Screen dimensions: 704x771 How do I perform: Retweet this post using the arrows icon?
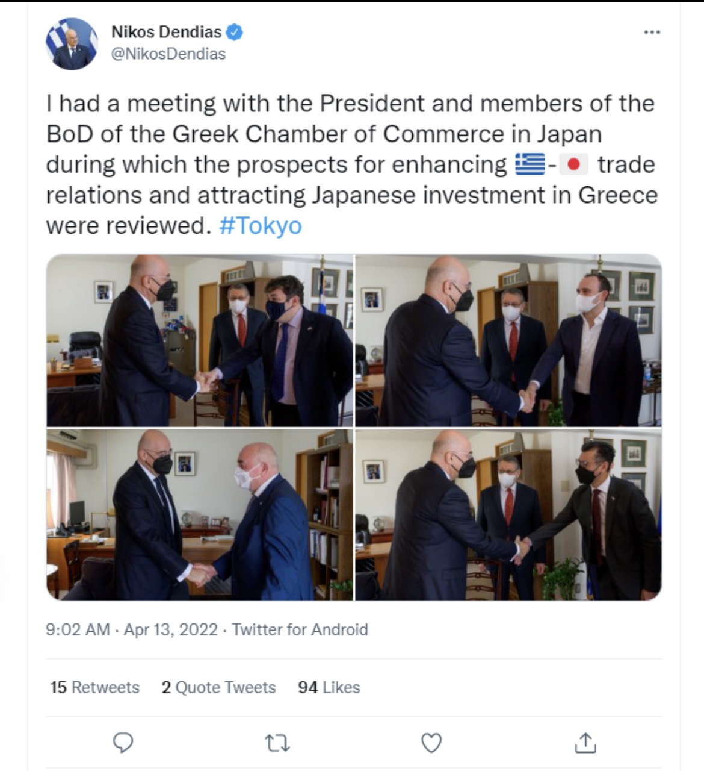[x=277, y=743]
